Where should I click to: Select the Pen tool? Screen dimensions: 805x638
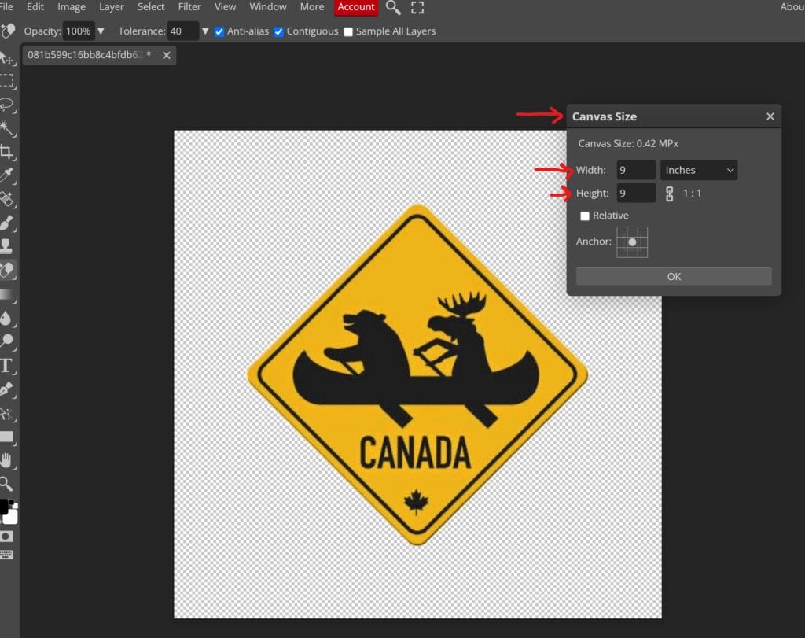pyautogui.click(x=6, y=389)
